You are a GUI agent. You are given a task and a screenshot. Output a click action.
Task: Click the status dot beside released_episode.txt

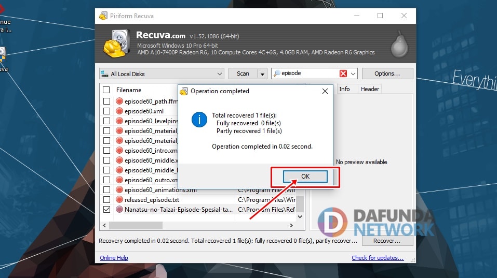click(x=119, y=200)
